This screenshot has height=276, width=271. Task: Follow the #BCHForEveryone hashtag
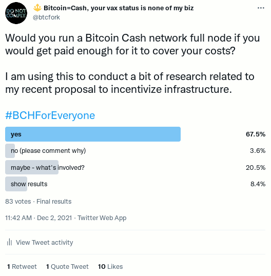tap(50, 115)
